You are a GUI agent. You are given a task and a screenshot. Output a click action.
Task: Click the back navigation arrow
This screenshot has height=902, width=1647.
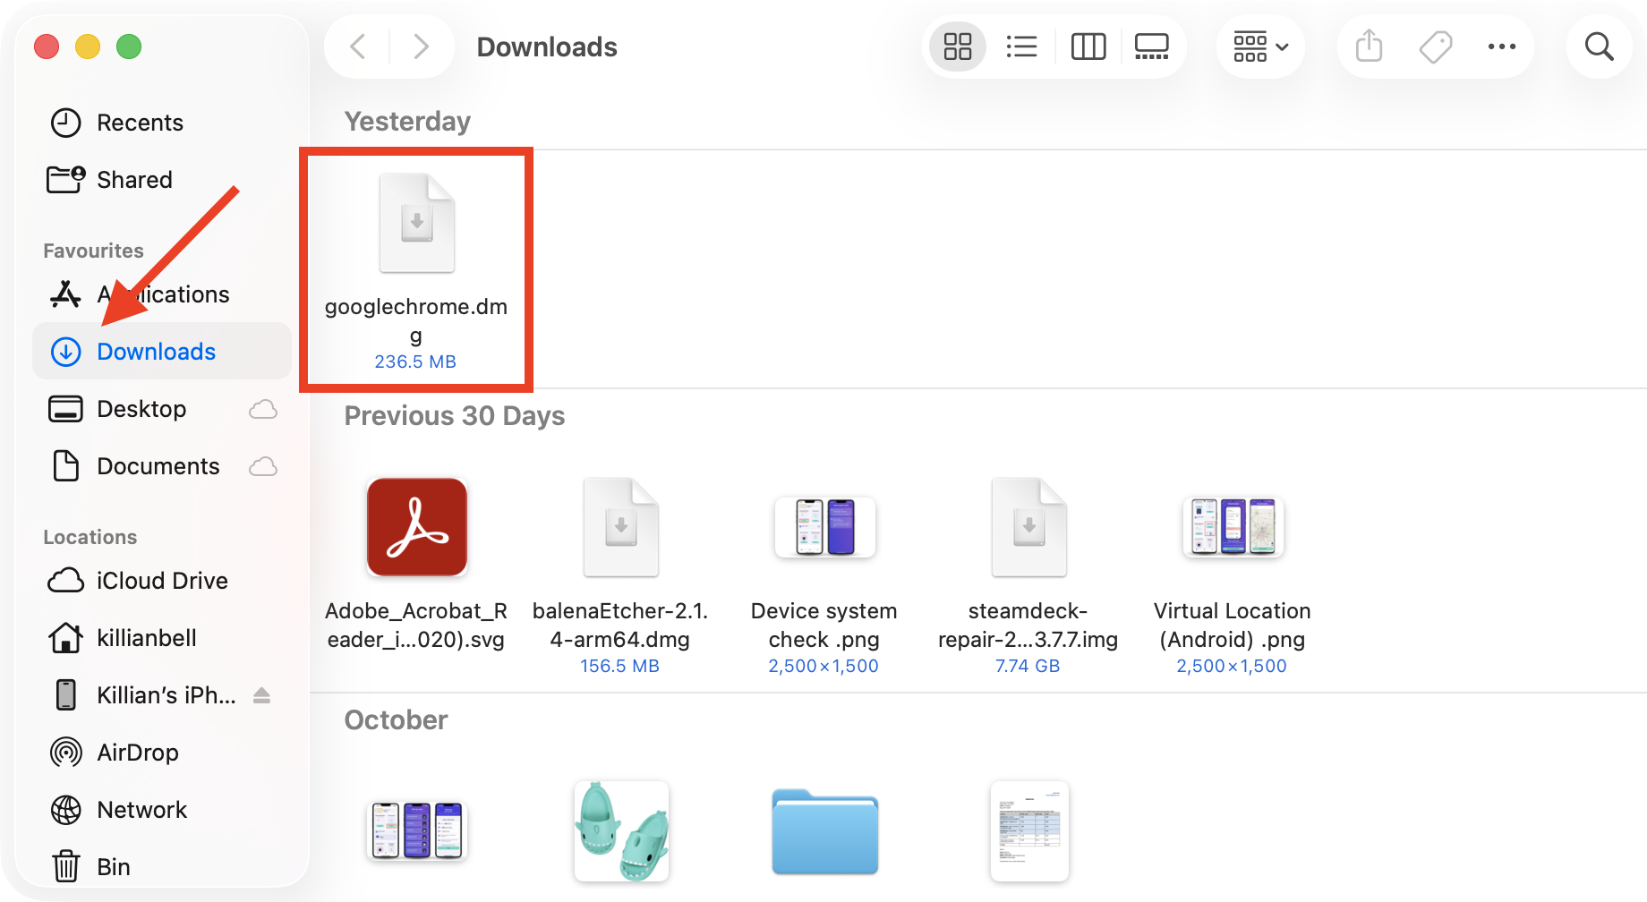point(355,47)
